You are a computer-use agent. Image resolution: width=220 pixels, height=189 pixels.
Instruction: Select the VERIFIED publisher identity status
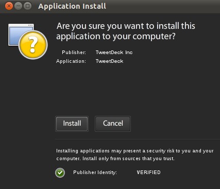point(148,173)
